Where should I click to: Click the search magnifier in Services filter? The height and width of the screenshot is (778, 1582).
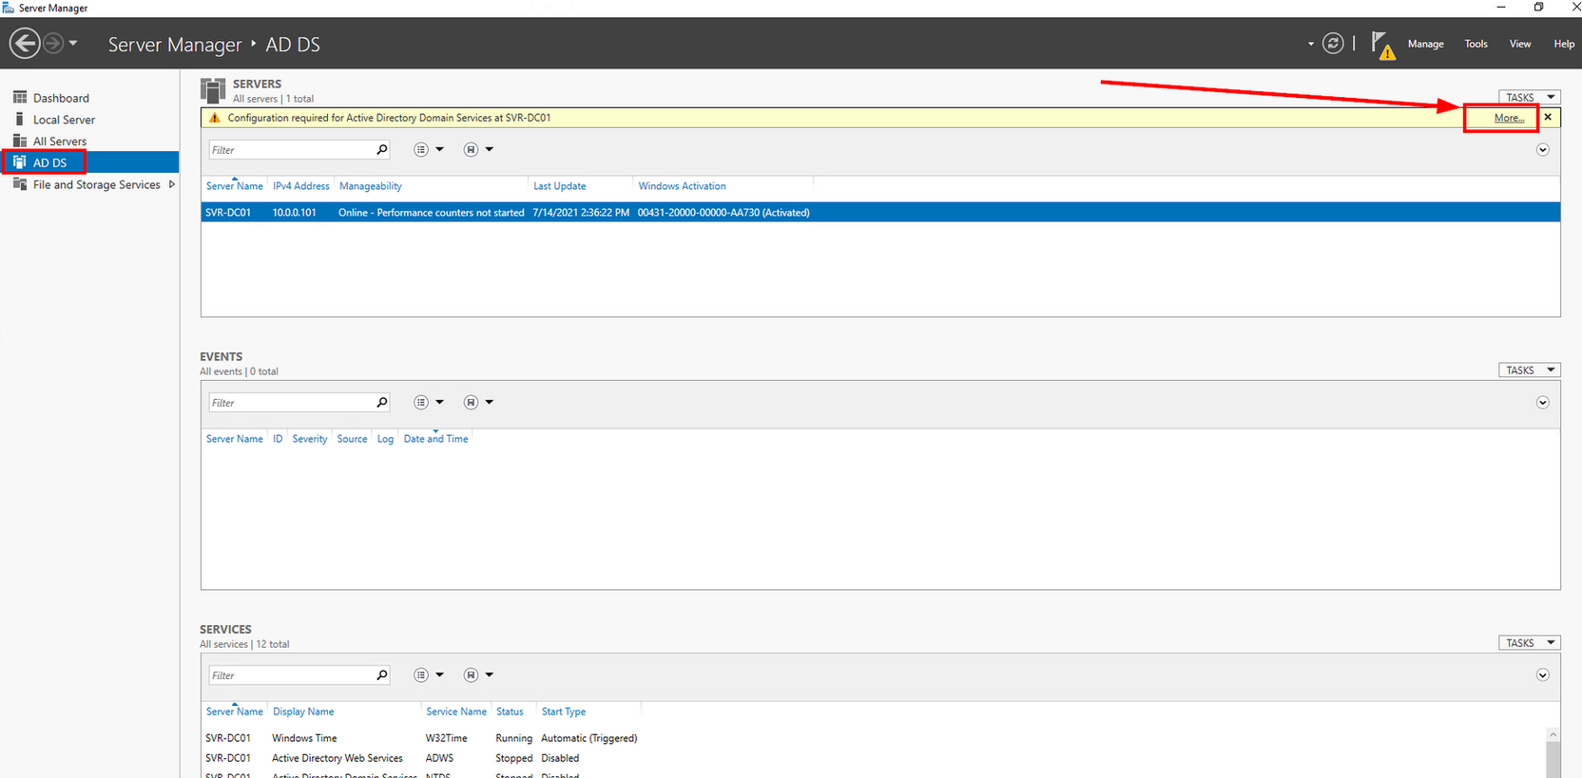[x=382, y=674]
